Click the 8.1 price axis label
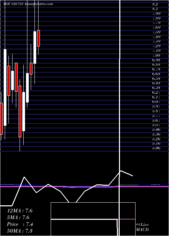Screen dimensions: 169x236 click(x=155, y=9)
